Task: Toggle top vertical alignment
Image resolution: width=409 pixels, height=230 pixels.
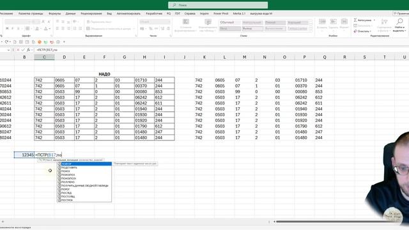Action: pyautogui.click(x=58, y=22)
